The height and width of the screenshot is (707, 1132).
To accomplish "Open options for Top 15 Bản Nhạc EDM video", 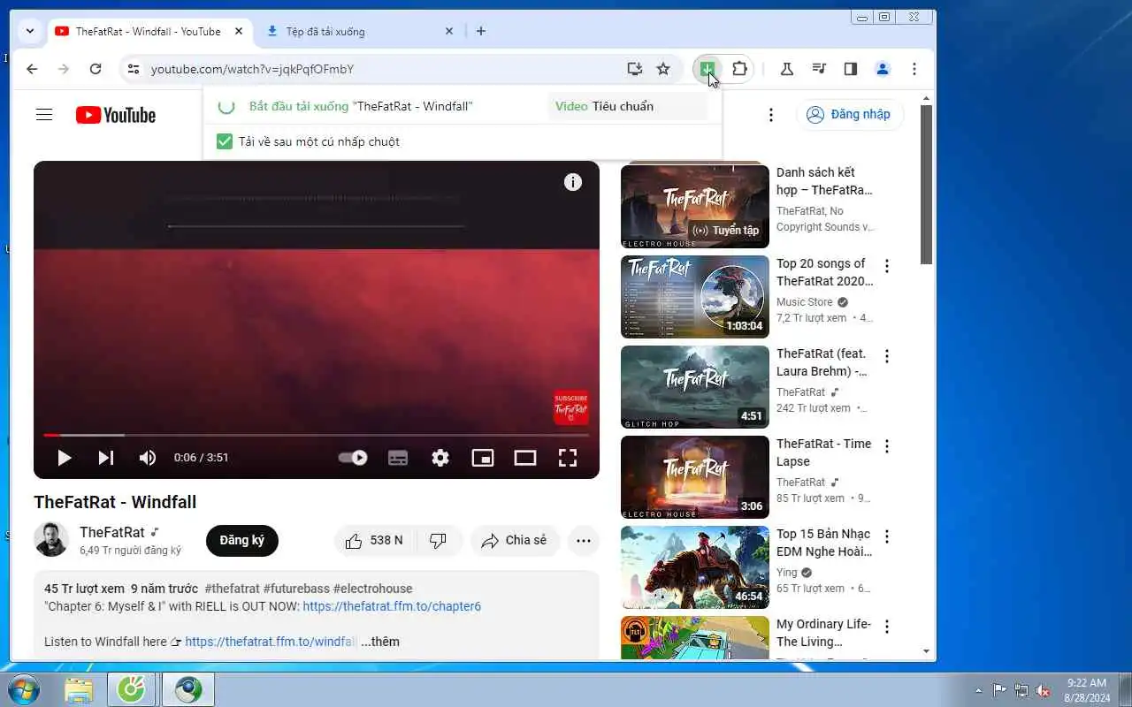I will point(887,536).
